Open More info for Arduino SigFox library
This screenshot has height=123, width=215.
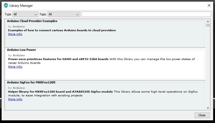coord(15,99)
